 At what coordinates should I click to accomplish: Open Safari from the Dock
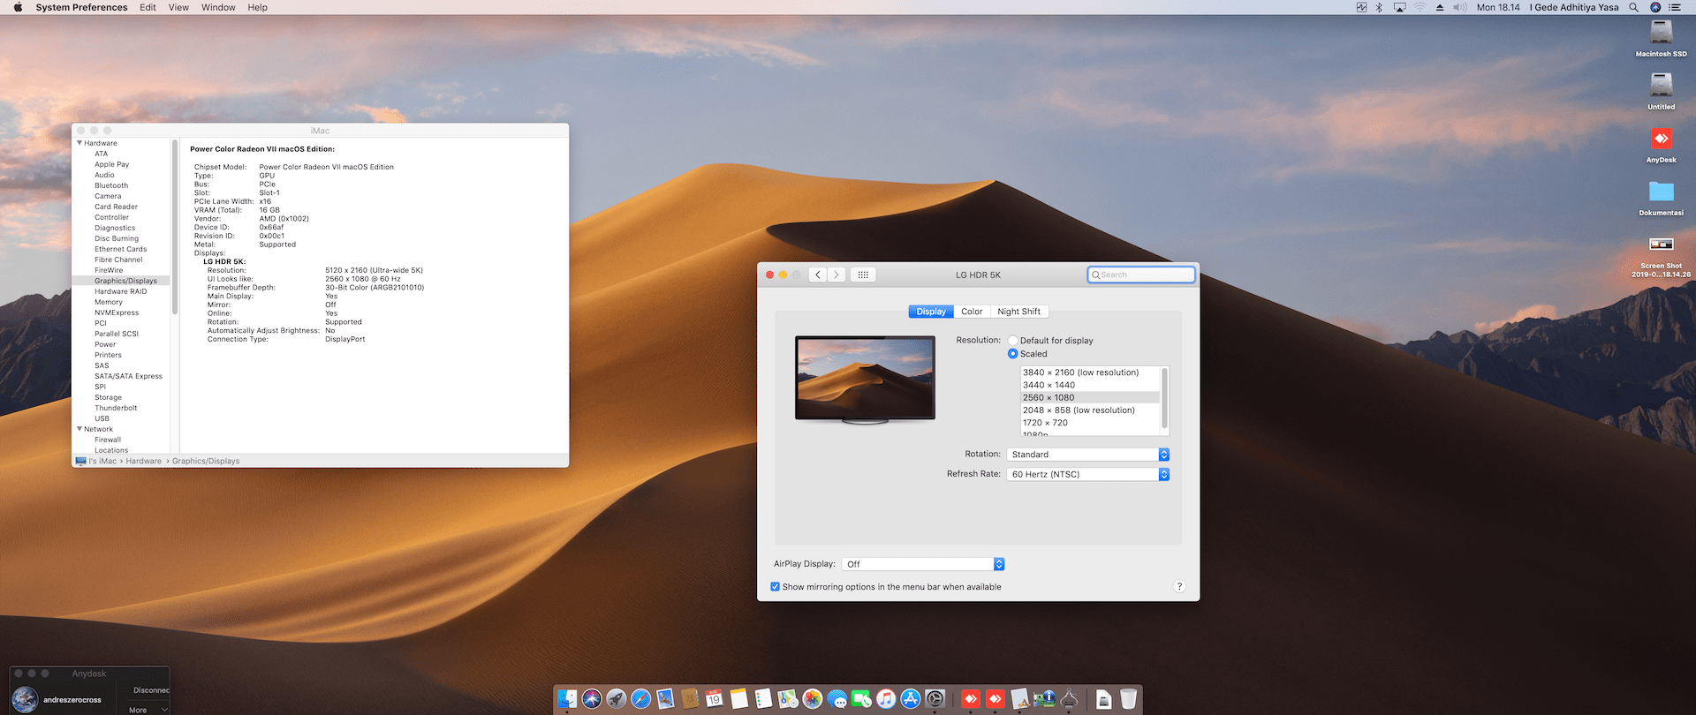point(641,699)
